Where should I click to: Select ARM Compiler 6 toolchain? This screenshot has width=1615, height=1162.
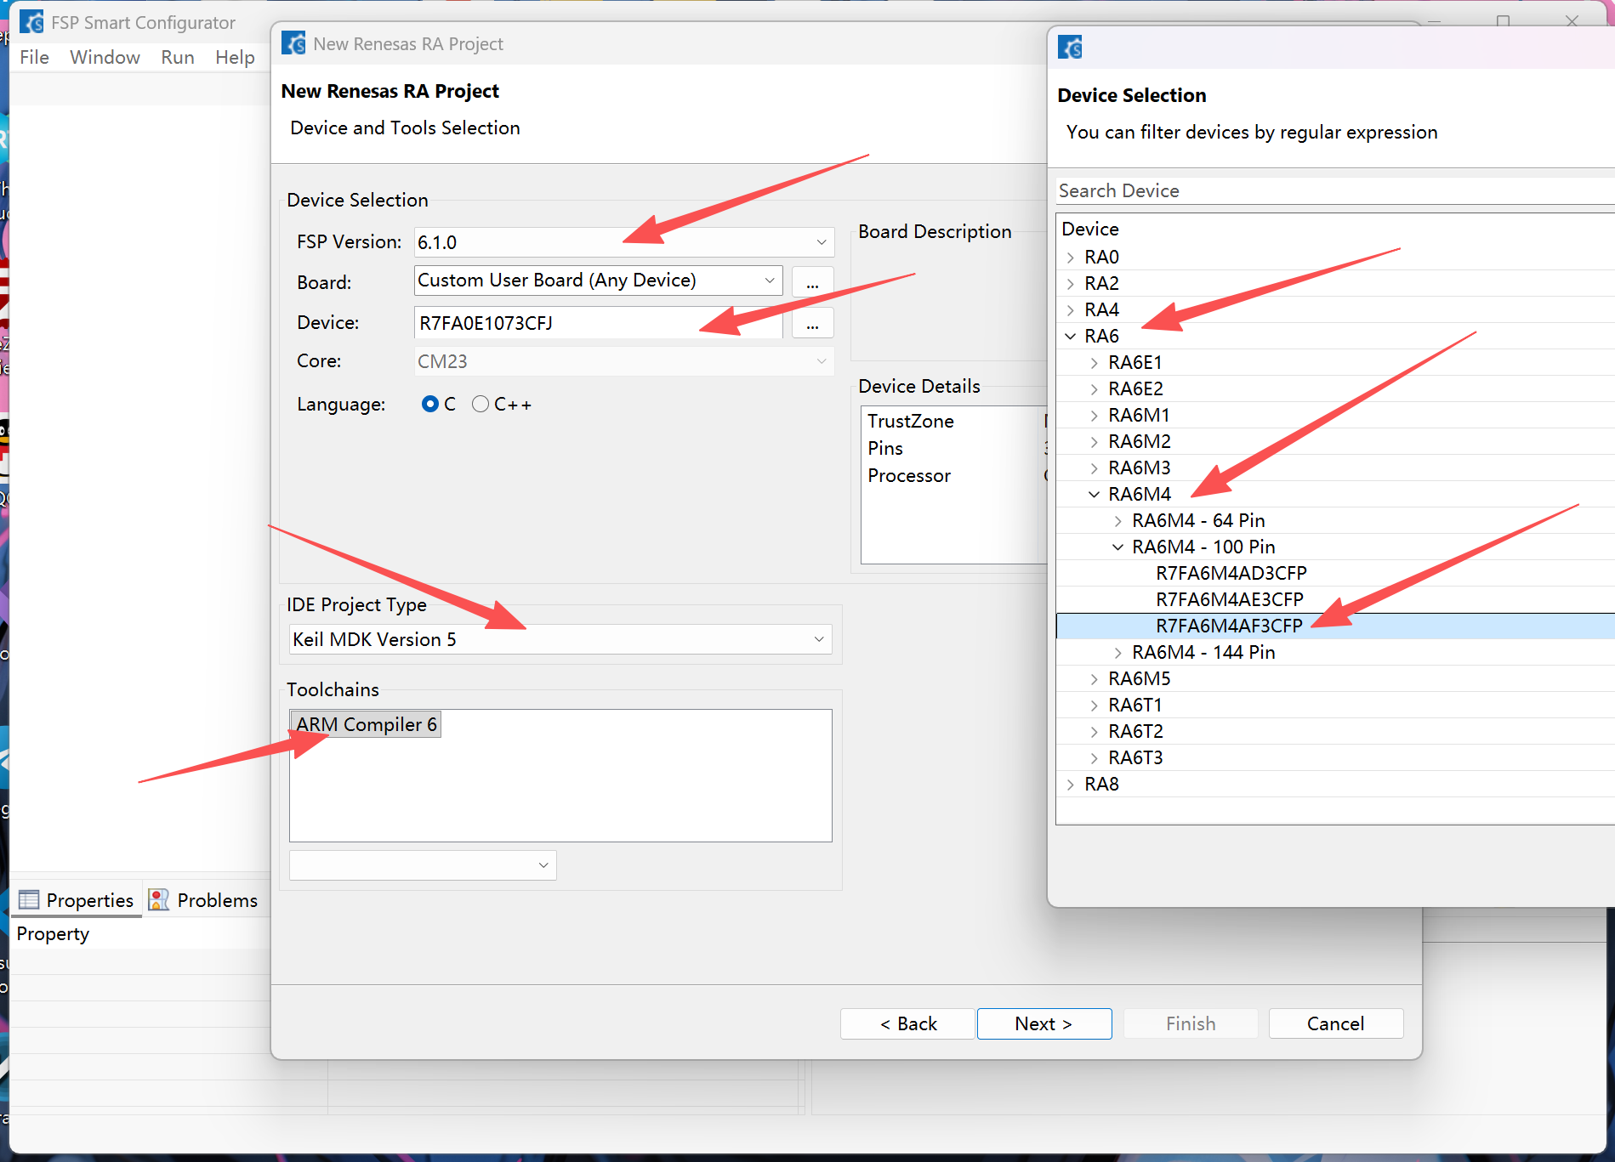pyautogui.click(x=366, y=724)
